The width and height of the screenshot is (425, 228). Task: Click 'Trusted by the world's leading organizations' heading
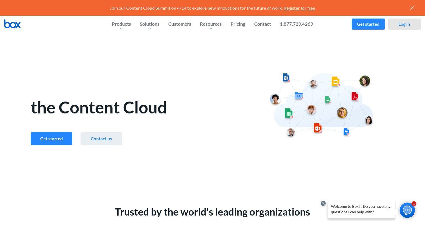pos(212,212)
